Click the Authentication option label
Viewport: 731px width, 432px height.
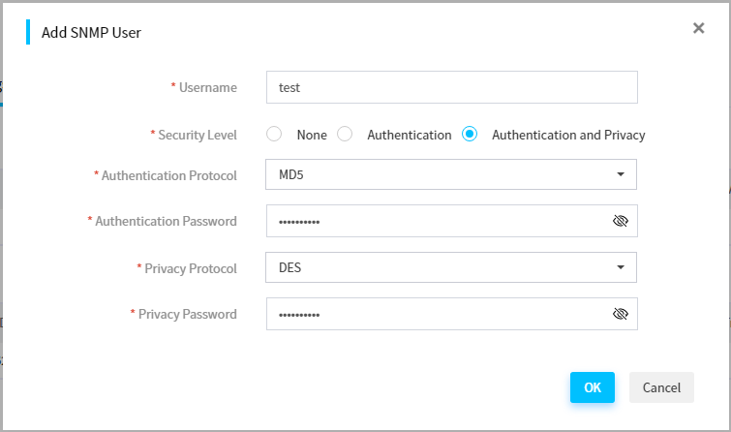(410, 135)
